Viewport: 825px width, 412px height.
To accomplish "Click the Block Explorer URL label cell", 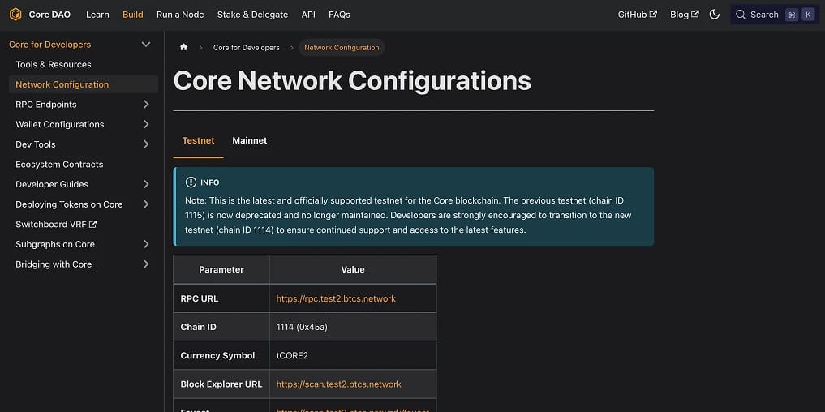I will coord(221,384).
